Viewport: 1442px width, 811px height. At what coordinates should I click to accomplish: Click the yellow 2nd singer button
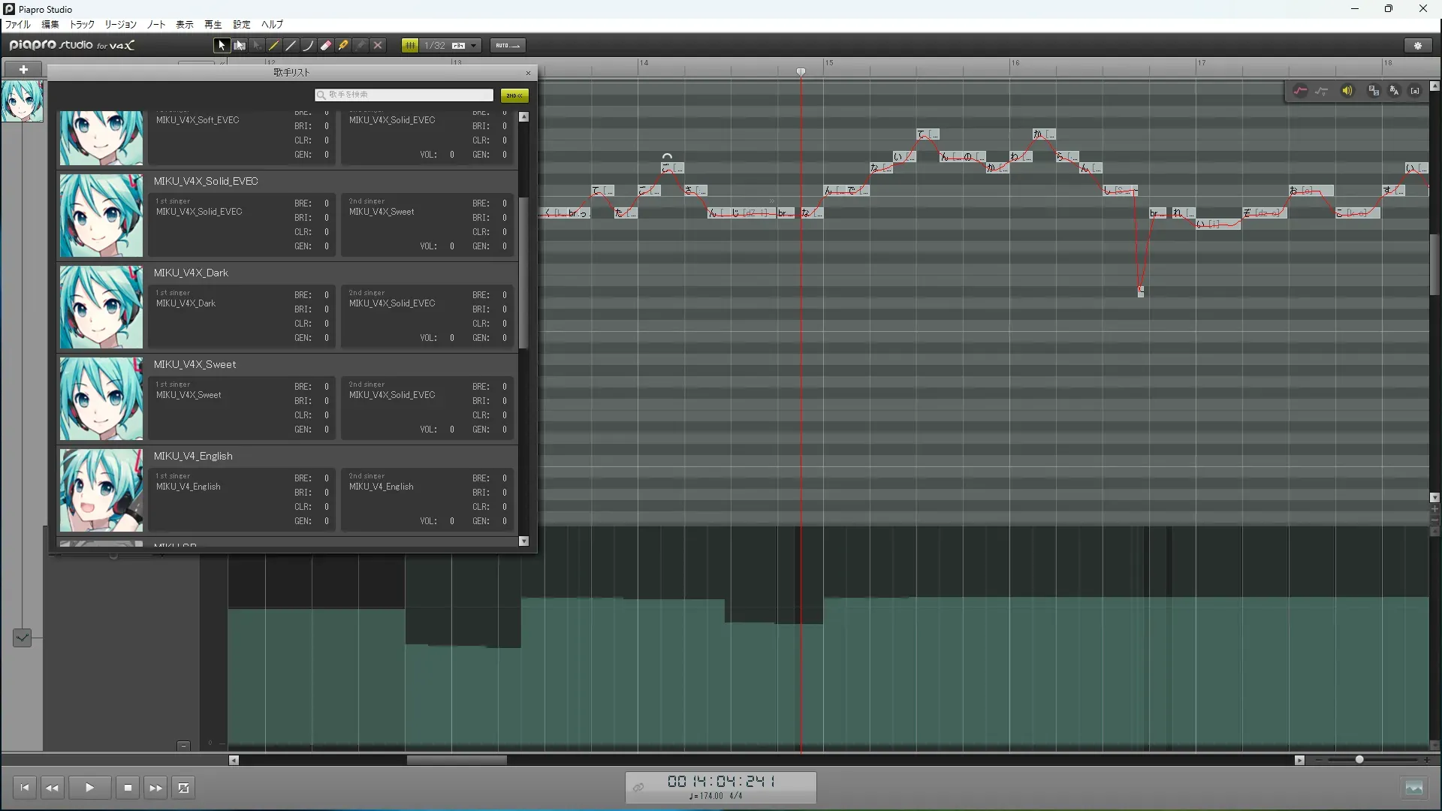pos(514,95)
